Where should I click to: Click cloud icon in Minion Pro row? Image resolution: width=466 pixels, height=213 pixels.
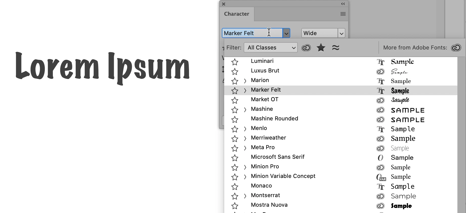380,168
